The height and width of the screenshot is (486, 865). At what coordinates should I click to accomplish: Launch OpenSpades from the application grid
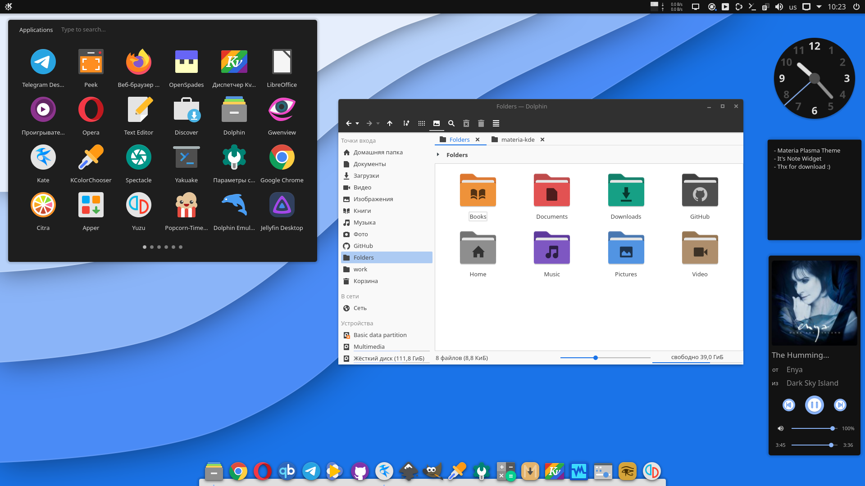point(187,68)
